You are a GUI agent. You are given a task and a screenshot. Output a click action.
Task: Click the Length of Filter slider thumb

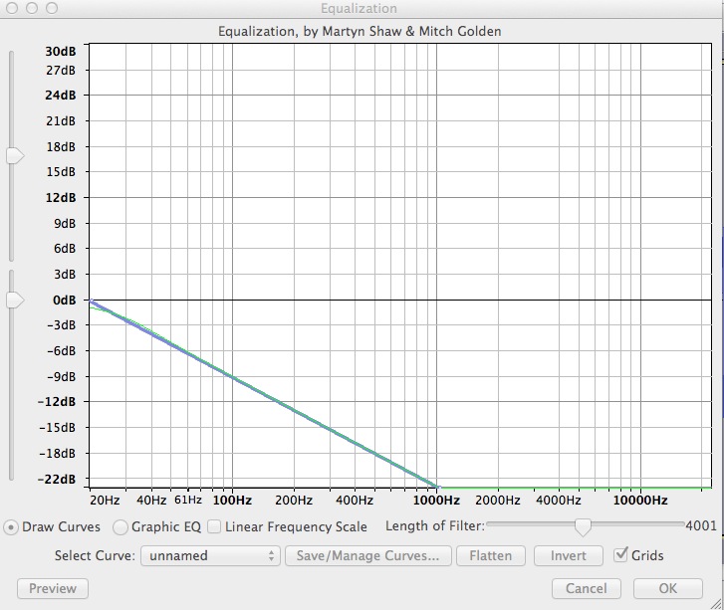[583, 527]
